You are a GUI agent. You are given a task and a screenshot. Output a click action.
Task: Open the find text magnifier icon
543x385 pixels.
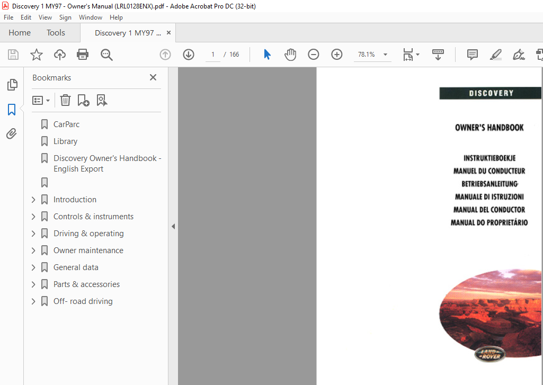[106, 55]
